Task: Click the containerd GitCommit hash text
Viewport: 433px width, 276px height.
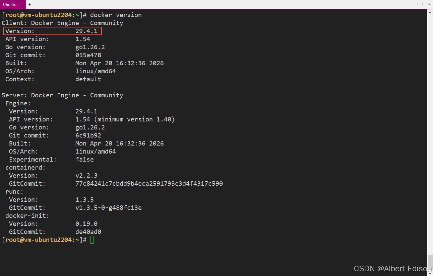Action: 149,184
